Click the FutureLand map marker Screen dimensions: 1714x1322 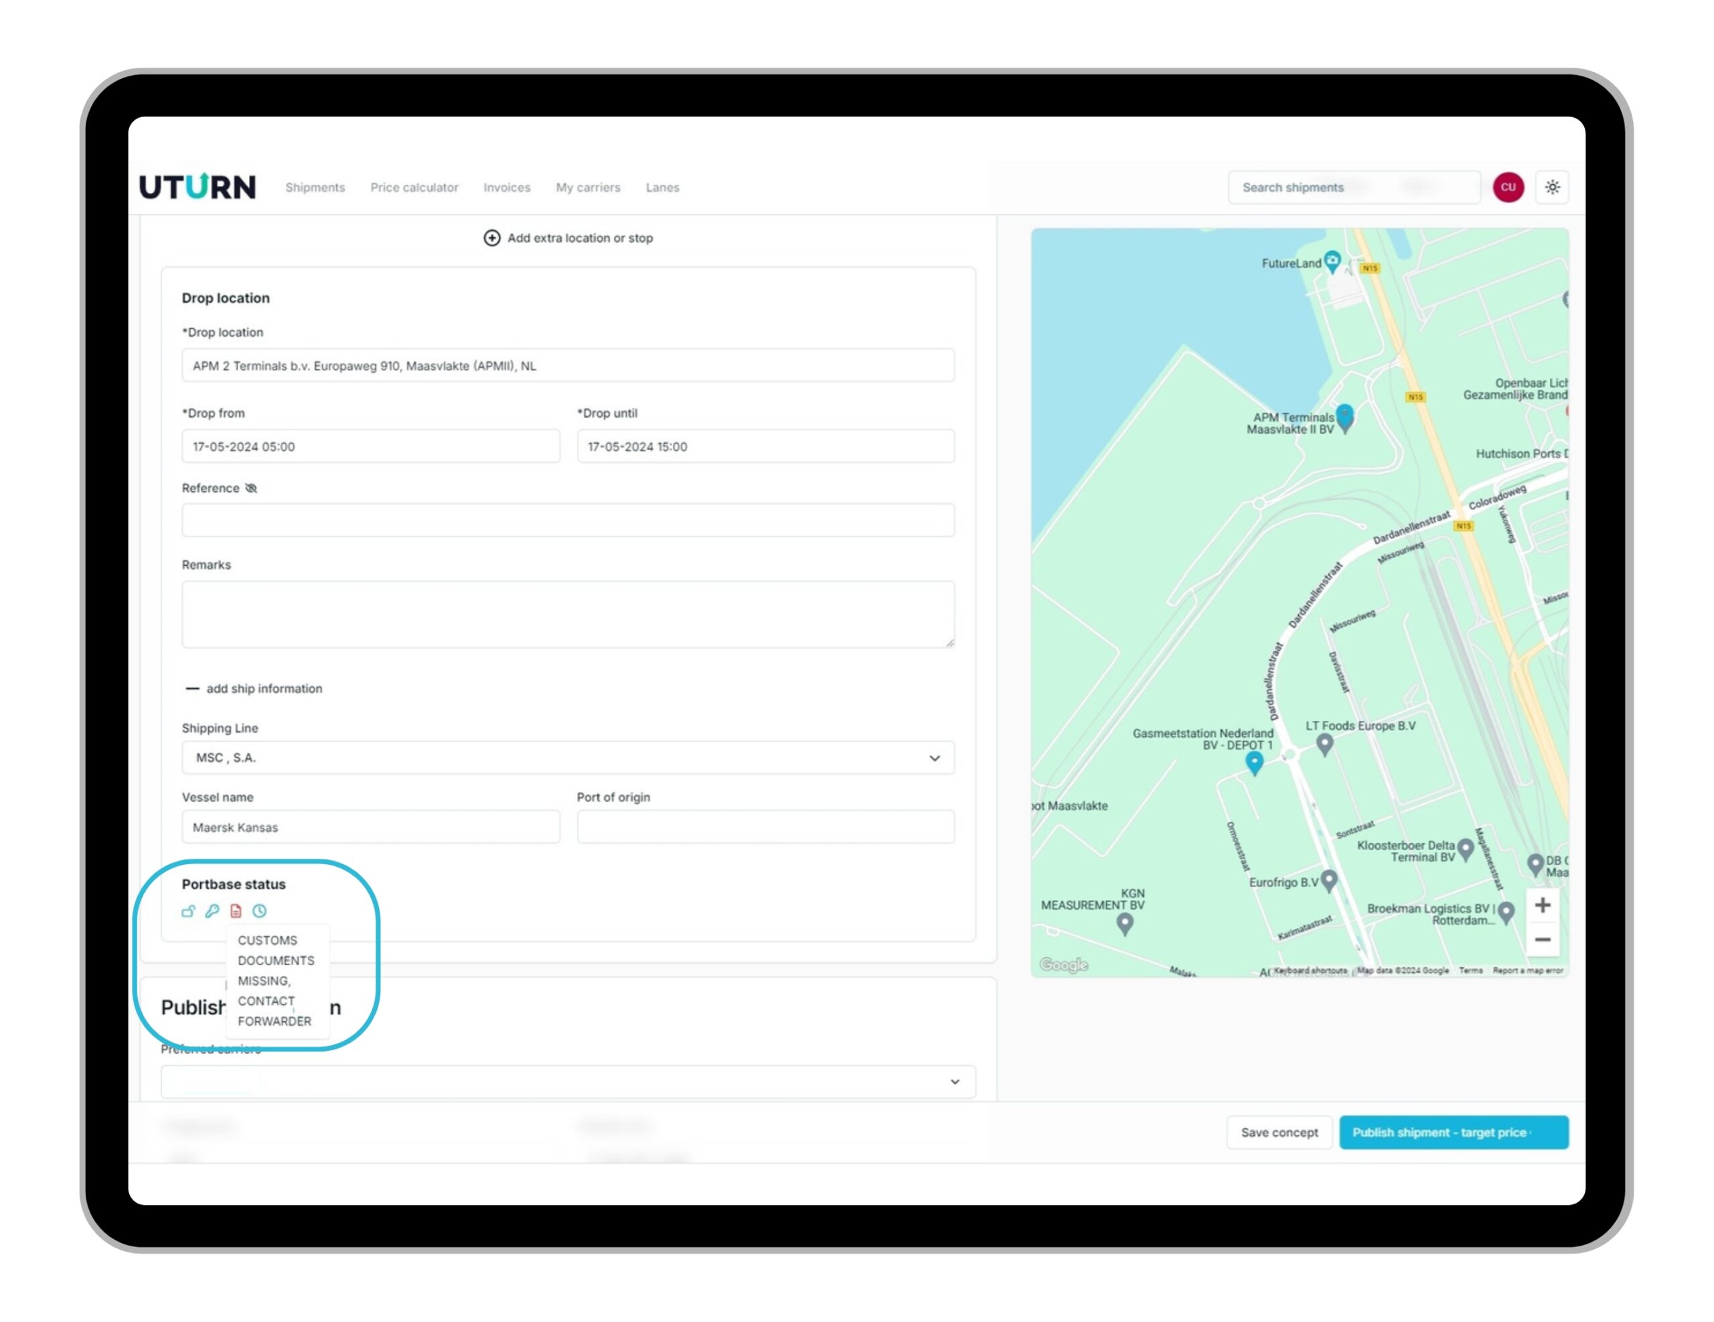(x=1332, y=261)
